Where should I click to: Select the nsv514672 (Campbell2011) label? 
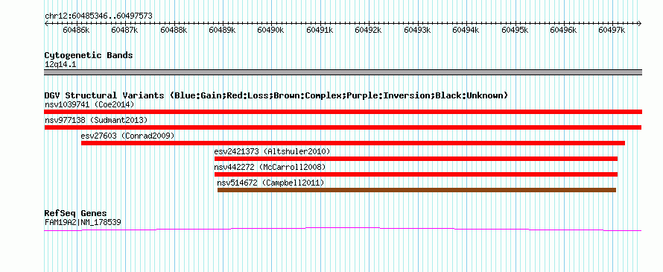click(x=270, y=183)
